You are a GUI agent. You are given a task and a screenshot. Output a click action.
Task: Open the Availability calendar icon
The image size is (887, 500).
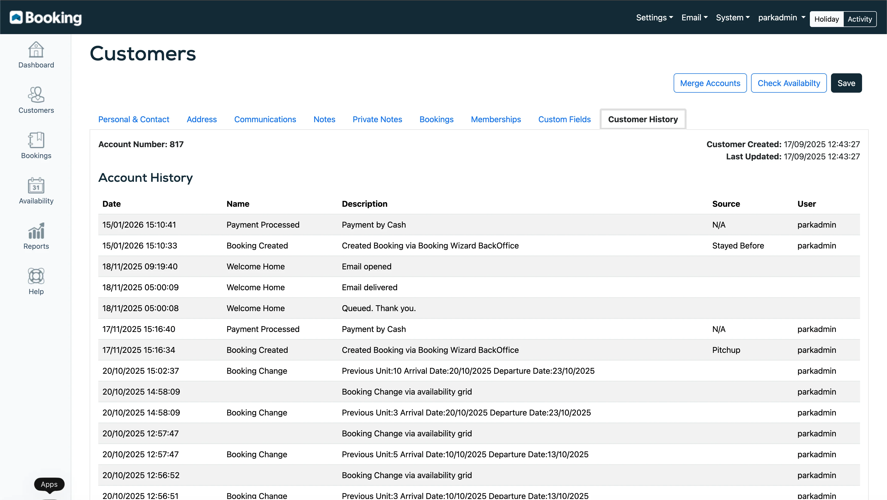36,186
